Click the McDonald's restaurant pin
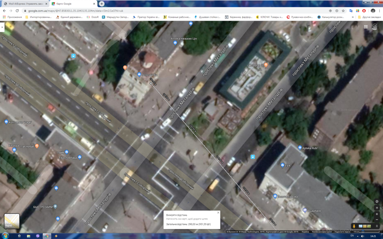This screenshot has width=383, height=239. [266, 65]
